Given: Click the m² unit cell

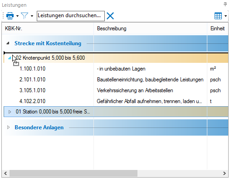Looking at the screenshot, I should (213, 69).
